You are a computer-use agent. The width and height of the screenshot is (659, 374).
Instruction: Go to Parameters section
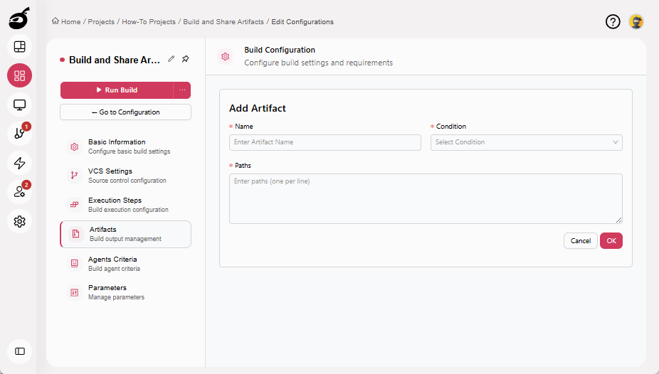[126, 292]
